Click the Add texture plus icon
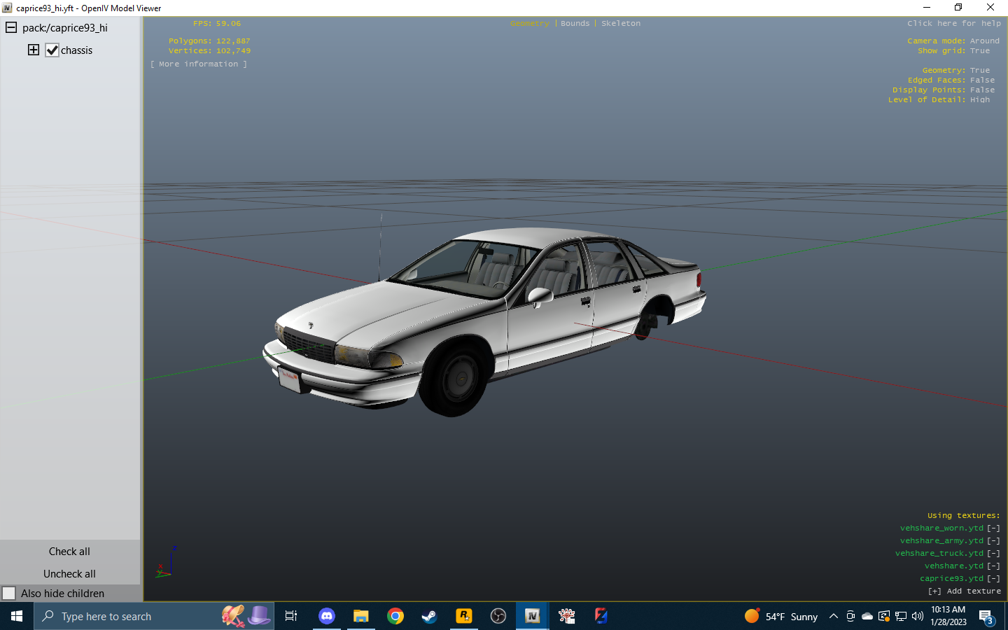Screen dimensions: 1008x630 (x=935, y=591)
